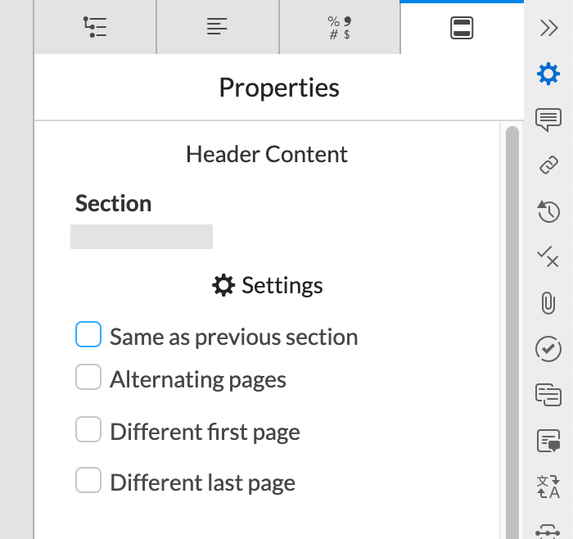The image size is (573, 539).
Task: Open the content blocks panel icon
Action: point(548,395)
